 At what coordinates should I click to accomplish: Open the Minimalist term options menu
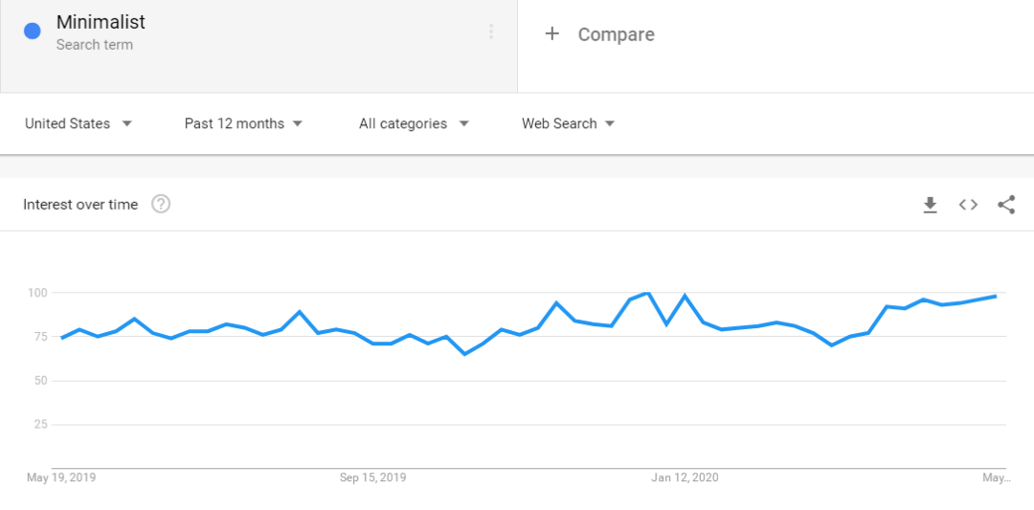[491, 32]
